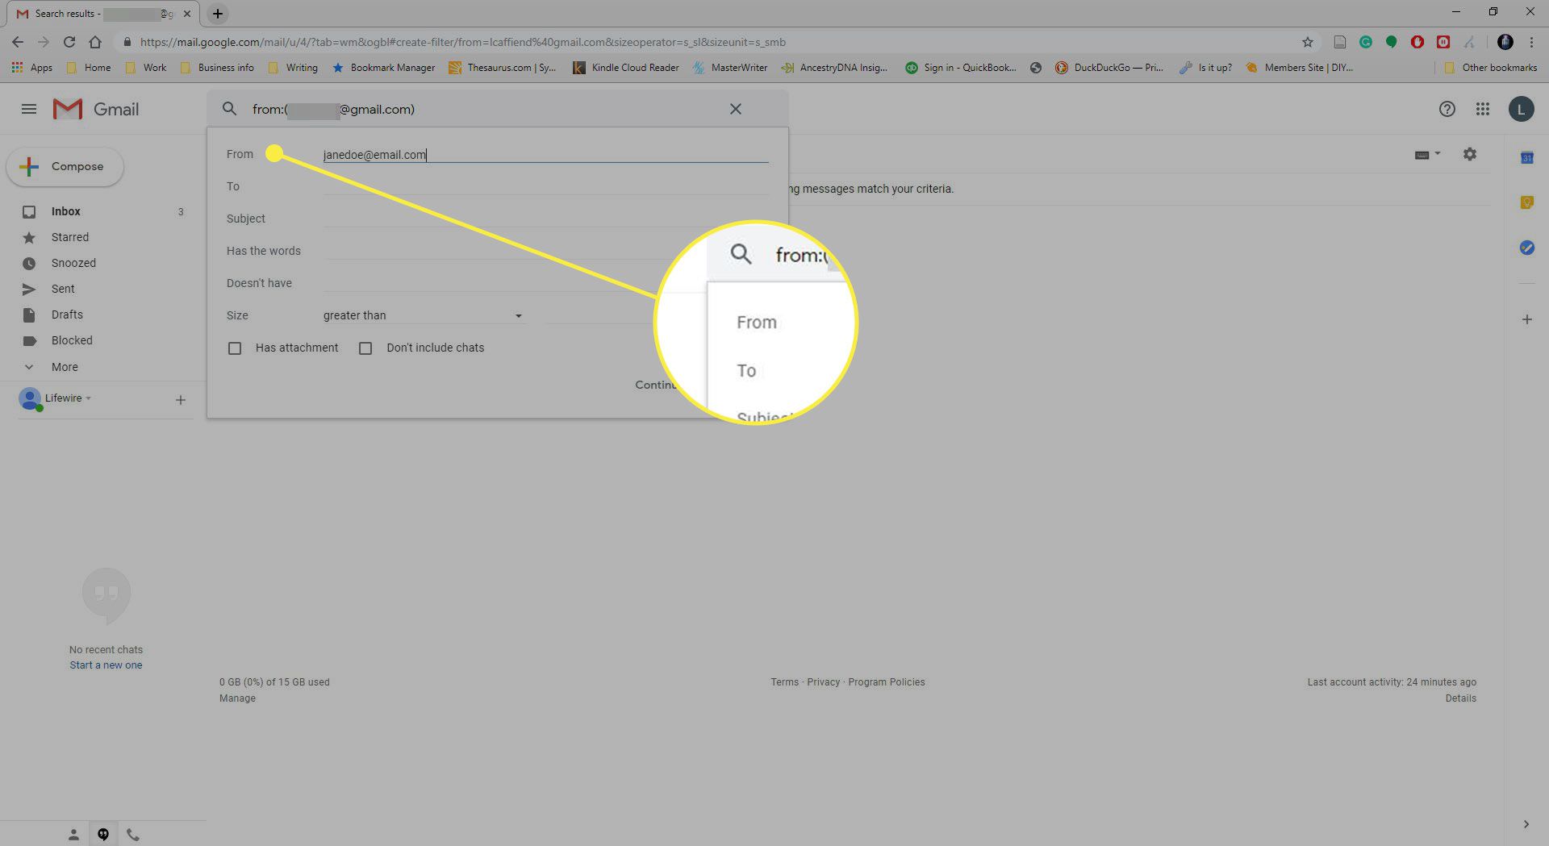Click the Start a new one link
The width and height of the screenshot is (1549, 846).
pos(106,665)
